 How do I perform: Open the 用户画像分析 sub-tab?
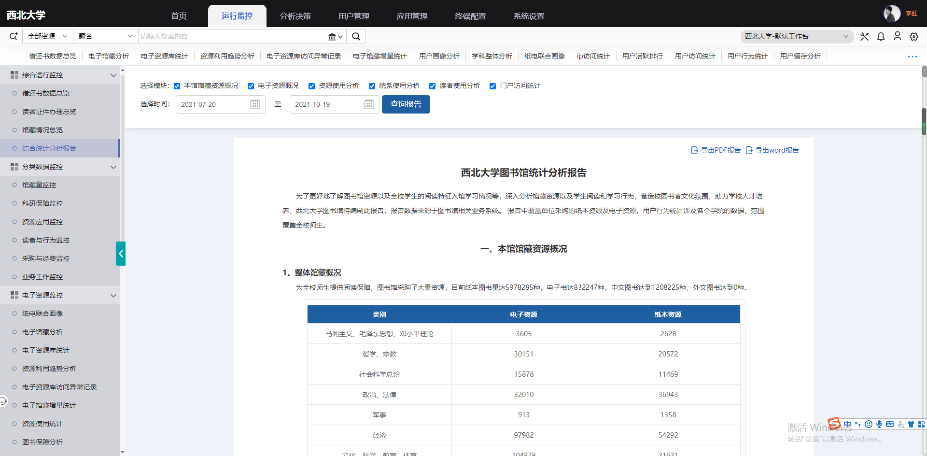coord(439,56)
